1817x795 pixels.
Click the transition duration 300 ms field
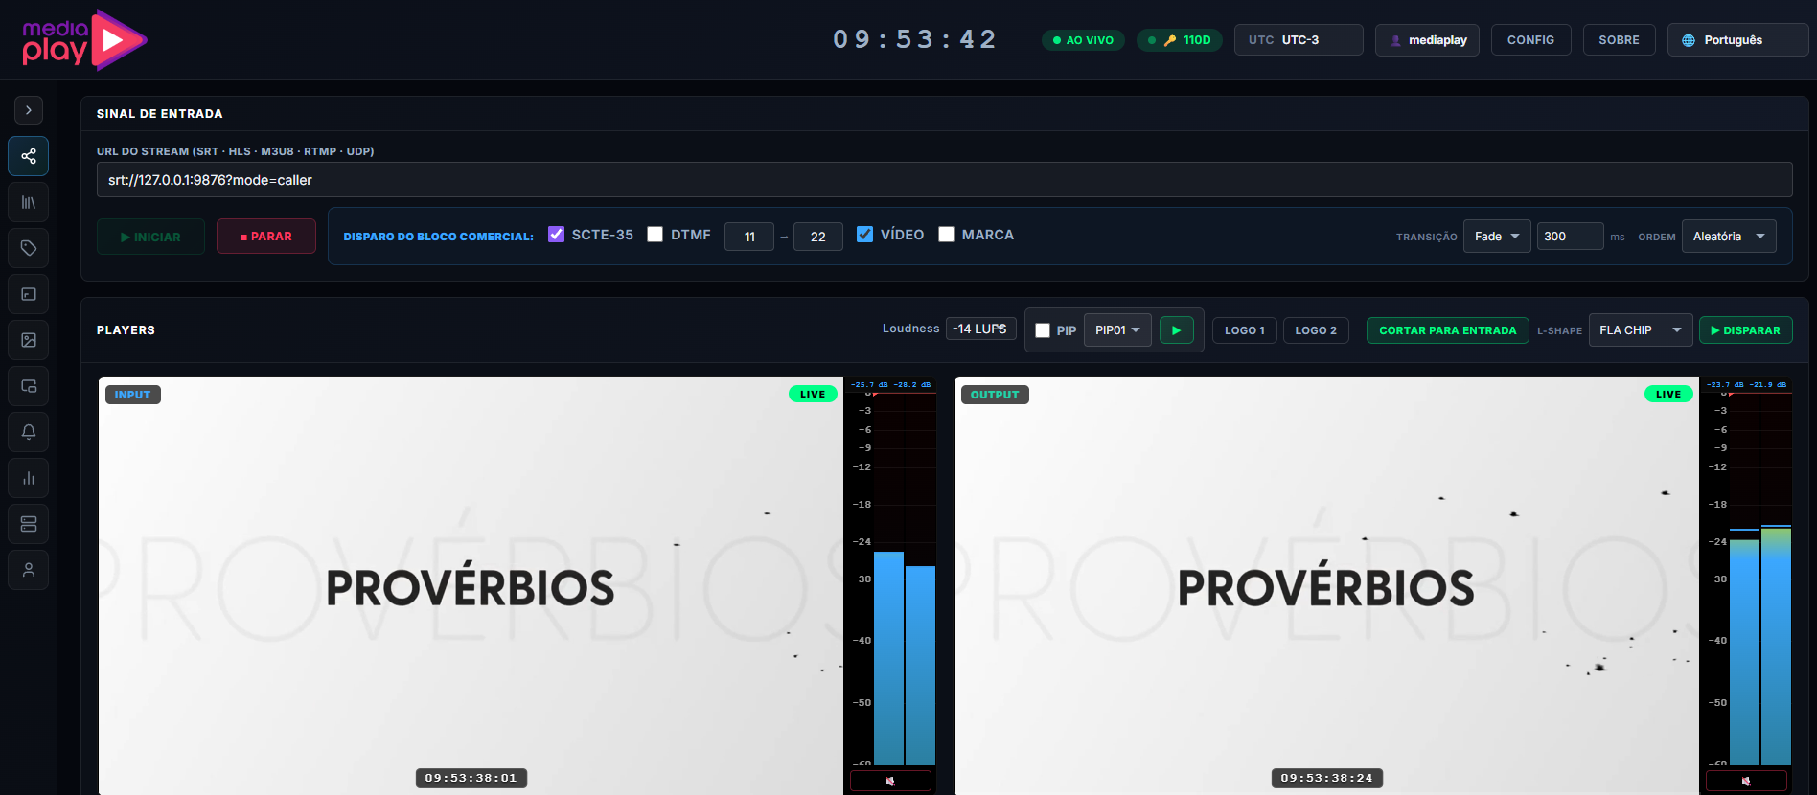pos(1570,237)
